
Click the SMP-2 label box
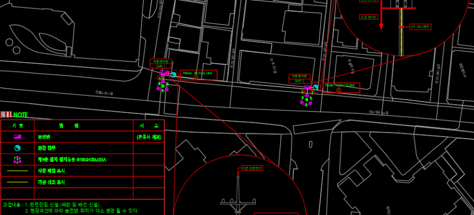coord(300,79)
